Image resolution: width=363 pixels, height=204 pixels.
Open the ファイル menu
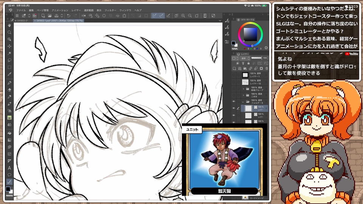tap(21, 11)
